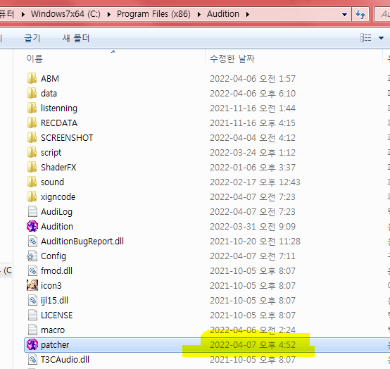Screen dimensions: 390x369
Task: Sort by 수정한 날짜 column header
Action: 232,58
